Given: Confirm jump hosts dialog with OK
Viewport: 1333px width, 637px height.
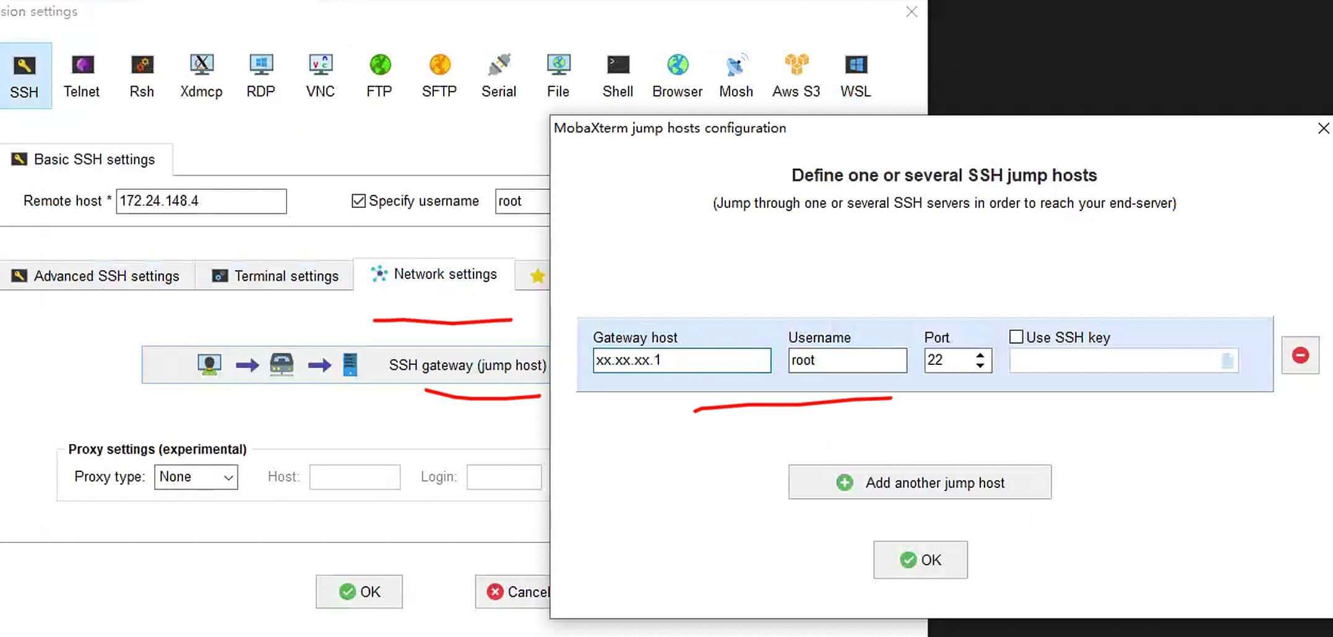Looking at the screenshot, I should [x=920, y=560].
